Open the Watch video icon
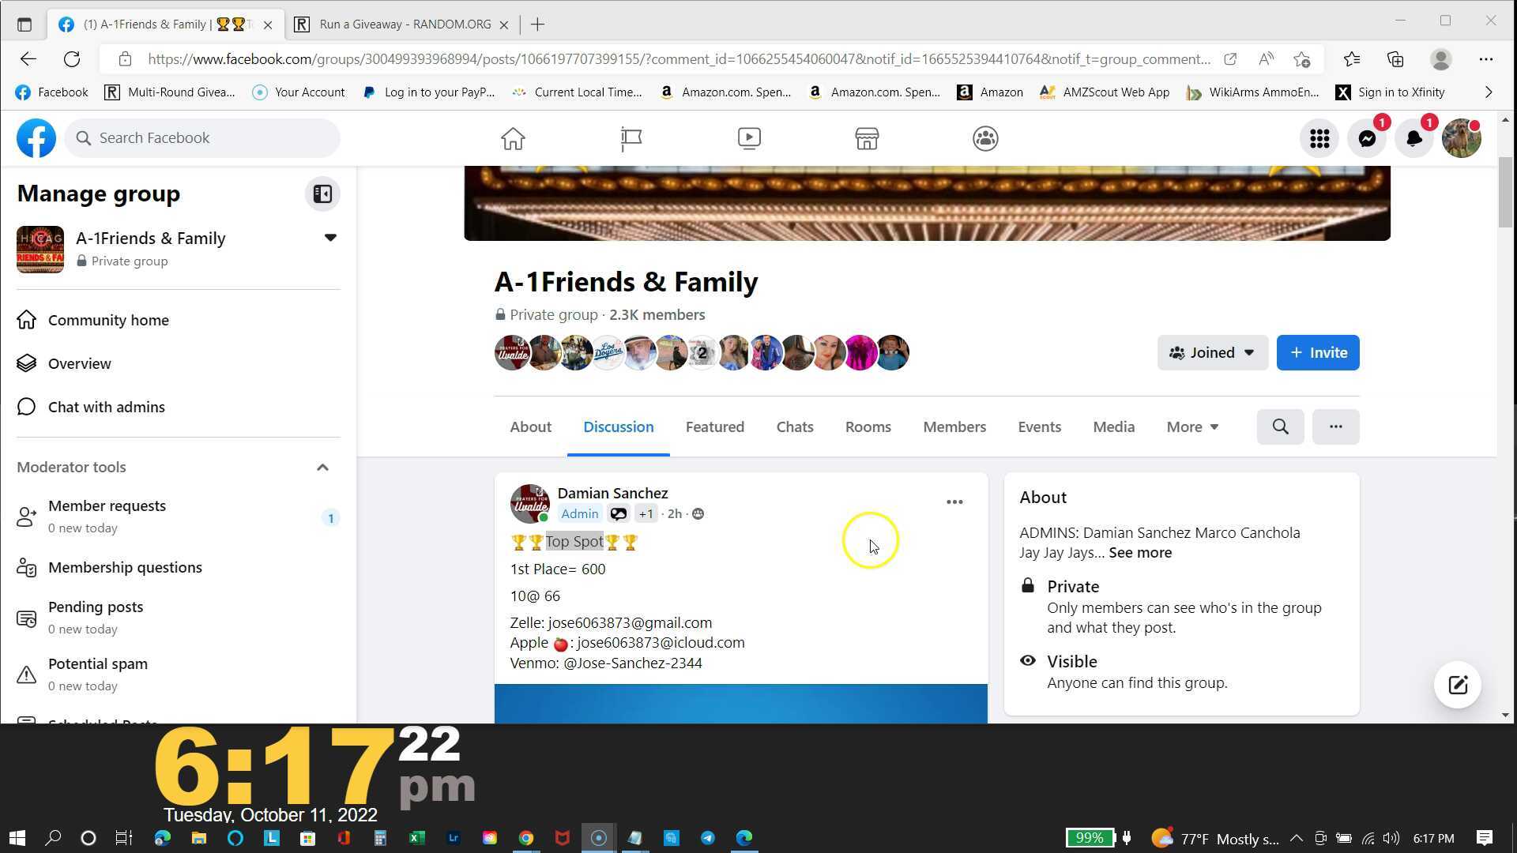Viewport: 1517px width, 853px height. point(749,138)
